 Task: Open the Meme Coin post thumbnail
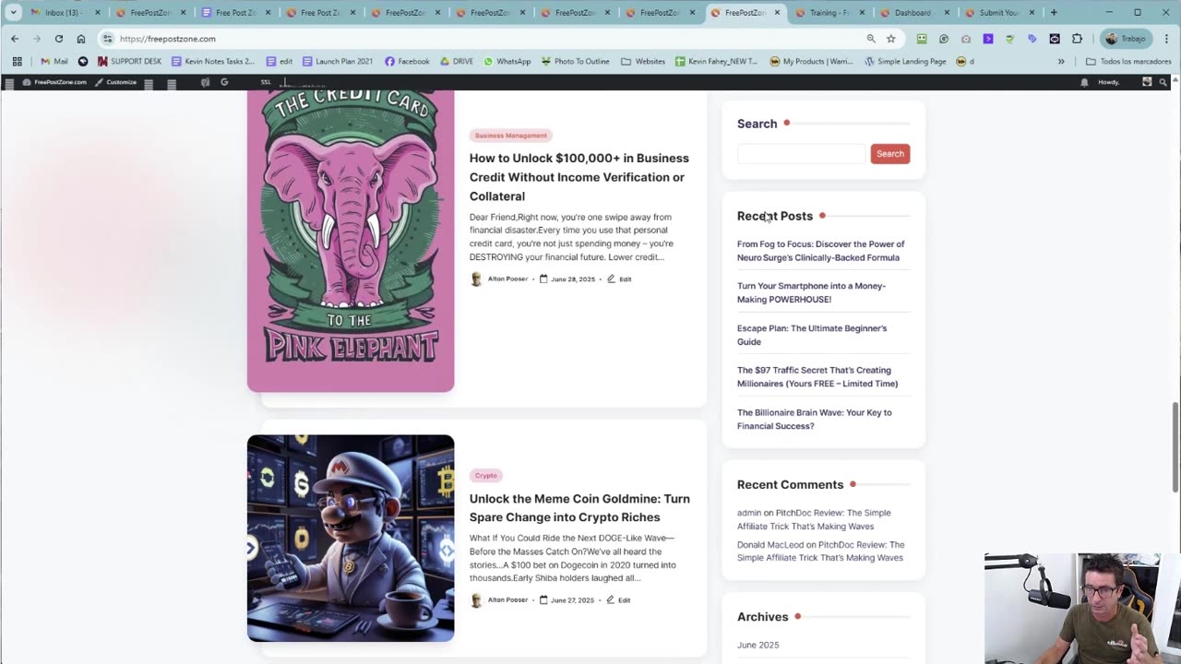coord(351,538)
